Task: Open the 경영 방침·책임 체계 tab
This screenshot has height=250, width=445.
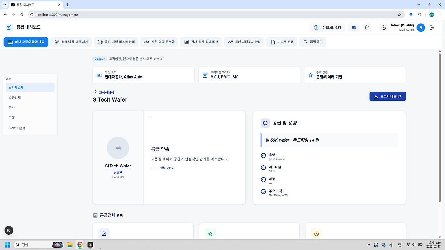Action: coord(71,42)
